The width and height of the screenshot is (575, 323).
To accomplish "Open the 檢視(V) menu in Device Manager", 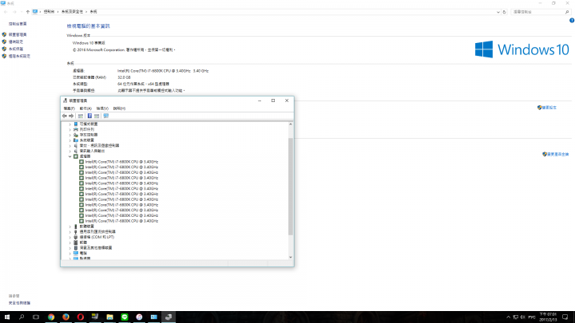I will (x=102, y=108).
